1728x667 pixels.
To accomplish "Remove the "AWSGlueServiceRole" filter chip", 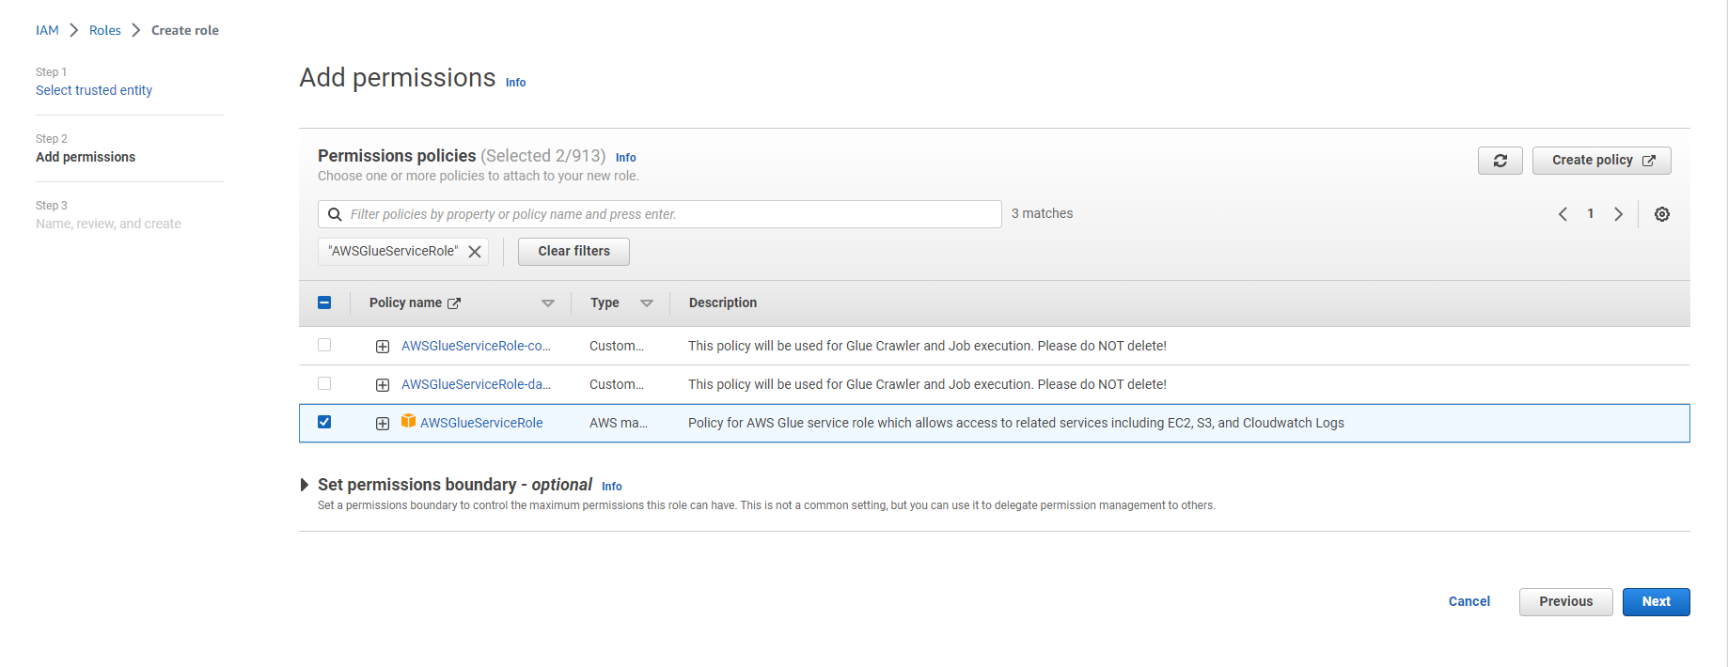I will coord(475,252).
